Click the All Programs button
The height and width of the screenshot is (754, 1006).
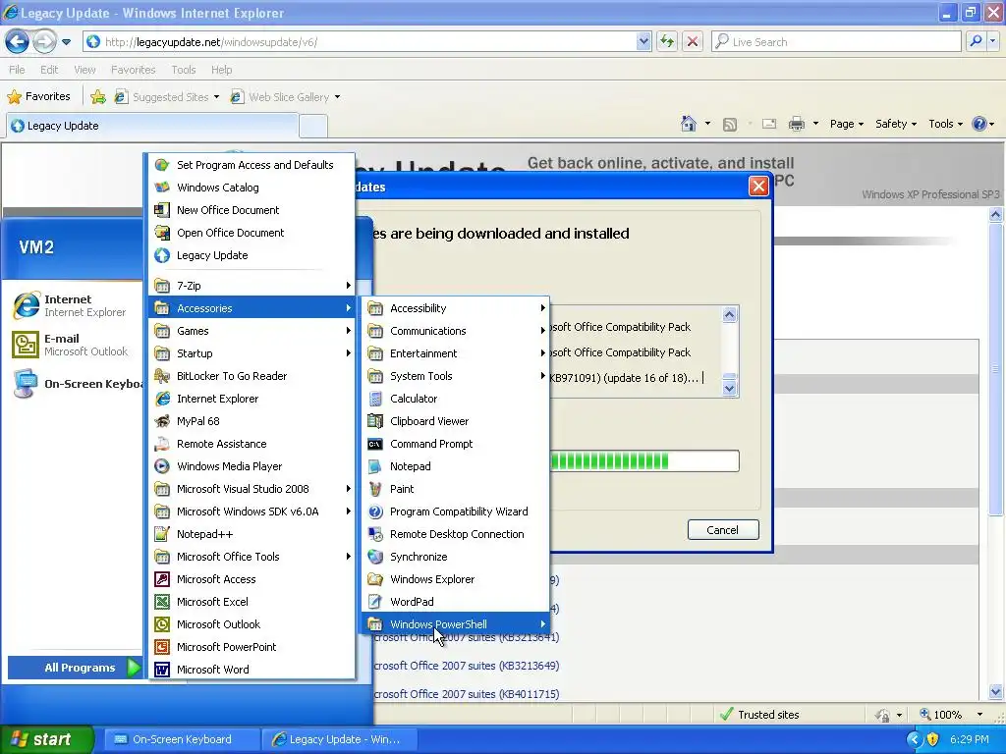point(75,668)
